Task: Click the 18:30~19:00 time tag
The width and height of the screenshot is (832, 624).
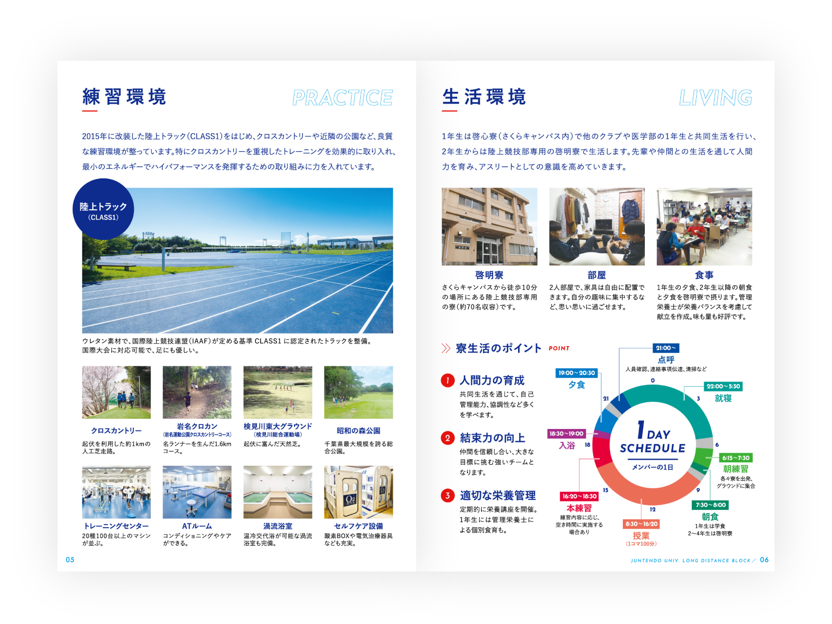Action: [x=566, y=434]
